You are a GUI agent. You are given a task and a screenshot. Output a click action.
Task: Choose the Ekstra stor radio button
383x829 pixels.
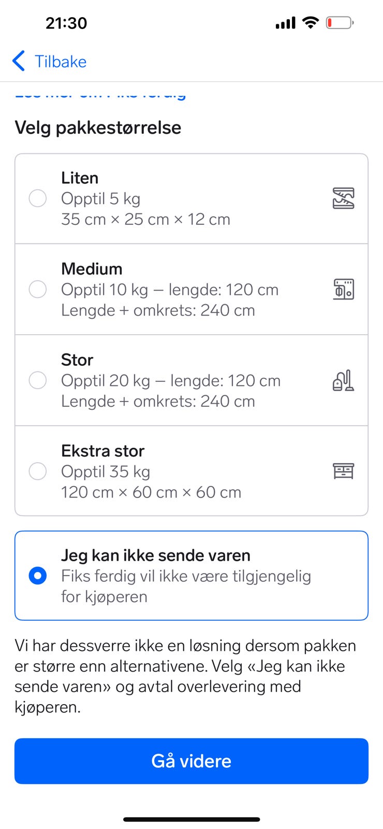(38, 471)
